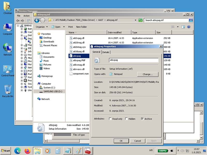Switch to the Details tab
This screenshot has width=207, height=155.
[x=106, y=52]
